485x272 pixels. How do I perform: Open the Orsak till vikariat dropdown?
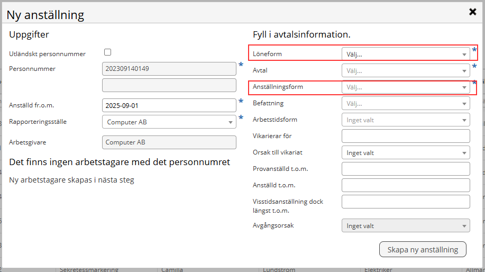(405, 153)
